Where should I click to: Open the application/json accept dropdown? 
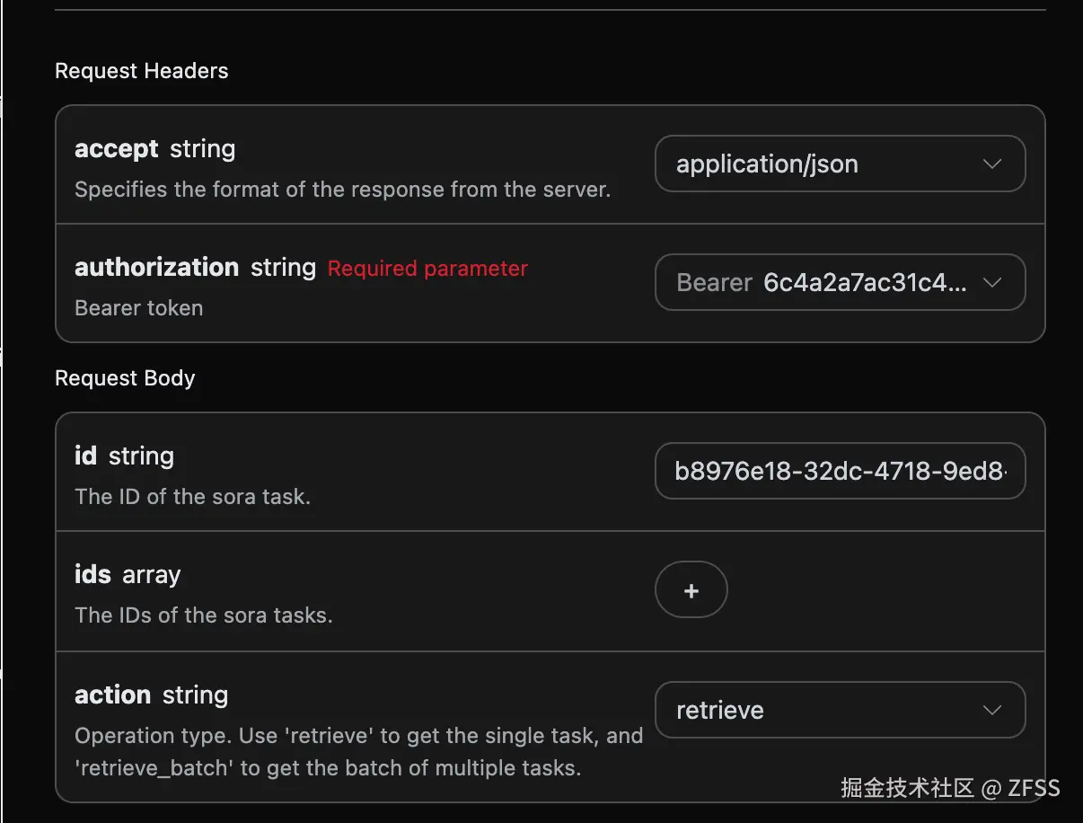click(x=839, y=164)
